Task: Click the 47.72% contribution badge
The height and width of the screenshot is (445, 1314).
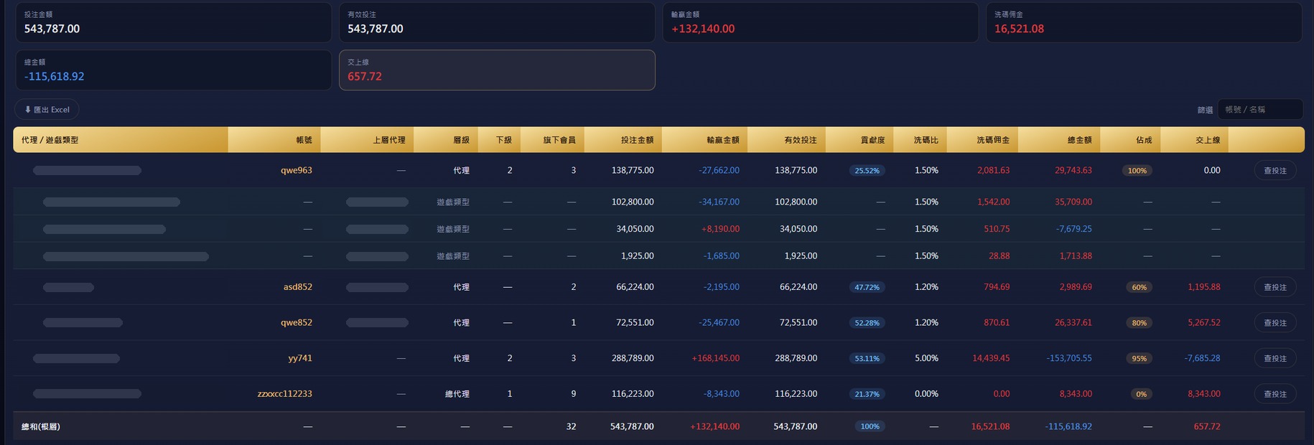Action: point(867,287)
